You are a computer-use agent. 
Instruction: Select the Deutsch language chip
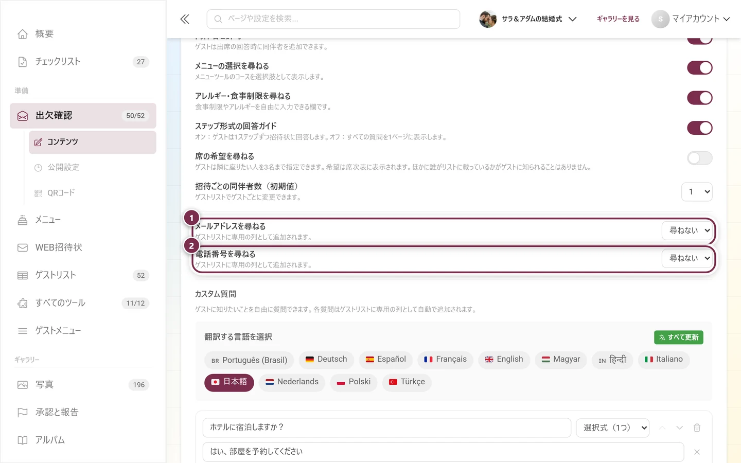coord(326,360)
